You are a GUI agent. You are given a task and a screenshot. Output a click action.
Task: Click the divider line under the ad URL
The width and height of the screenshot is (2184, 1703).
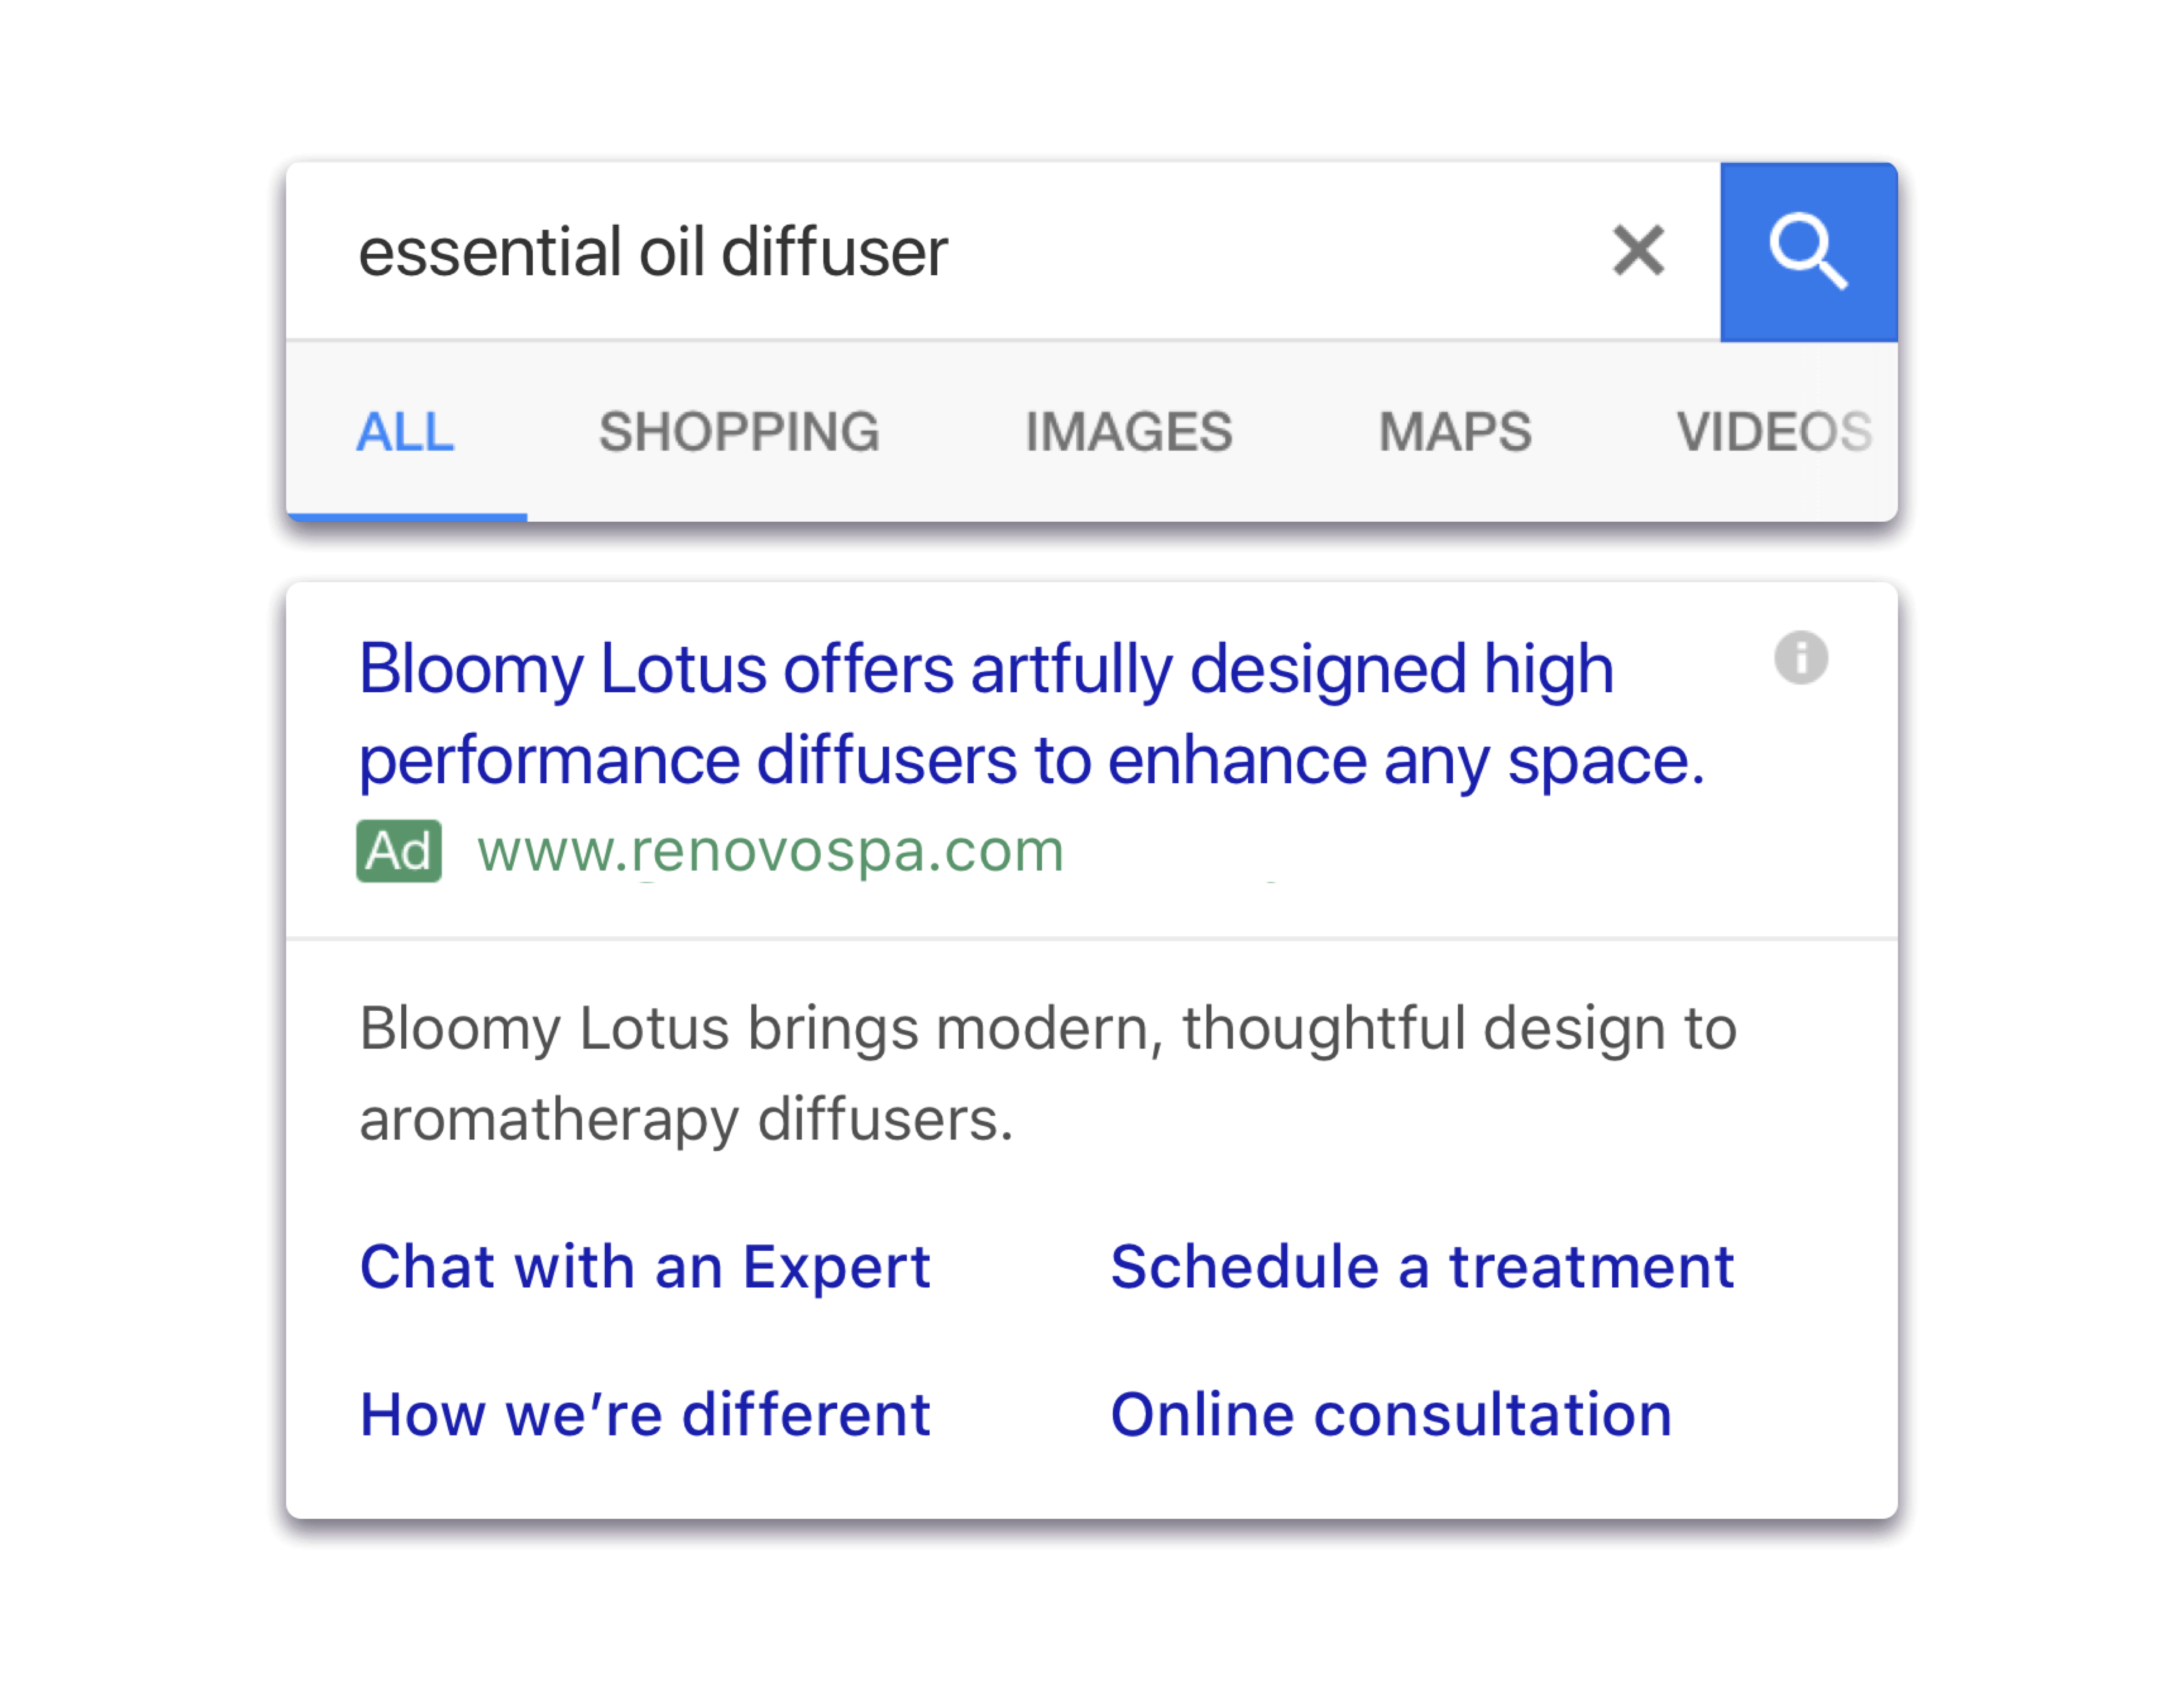[1091, 938]
